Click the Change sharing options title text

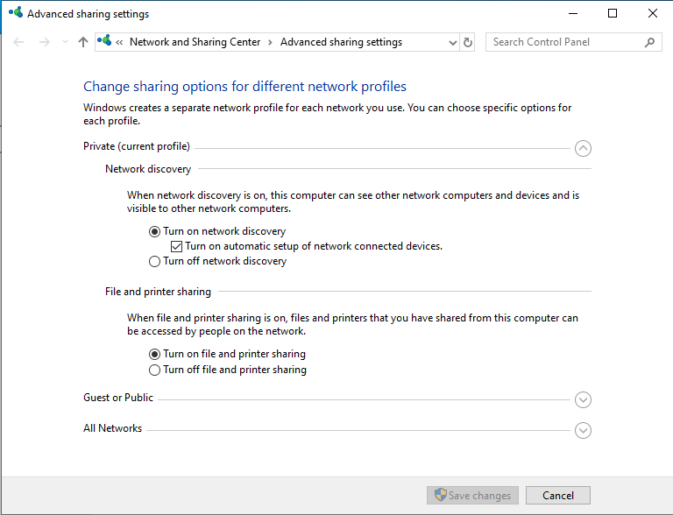point(244,87)
